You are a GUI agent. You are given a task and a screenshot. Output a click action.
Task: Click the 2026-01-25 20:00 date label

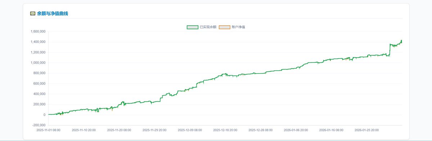coord(366,130)
